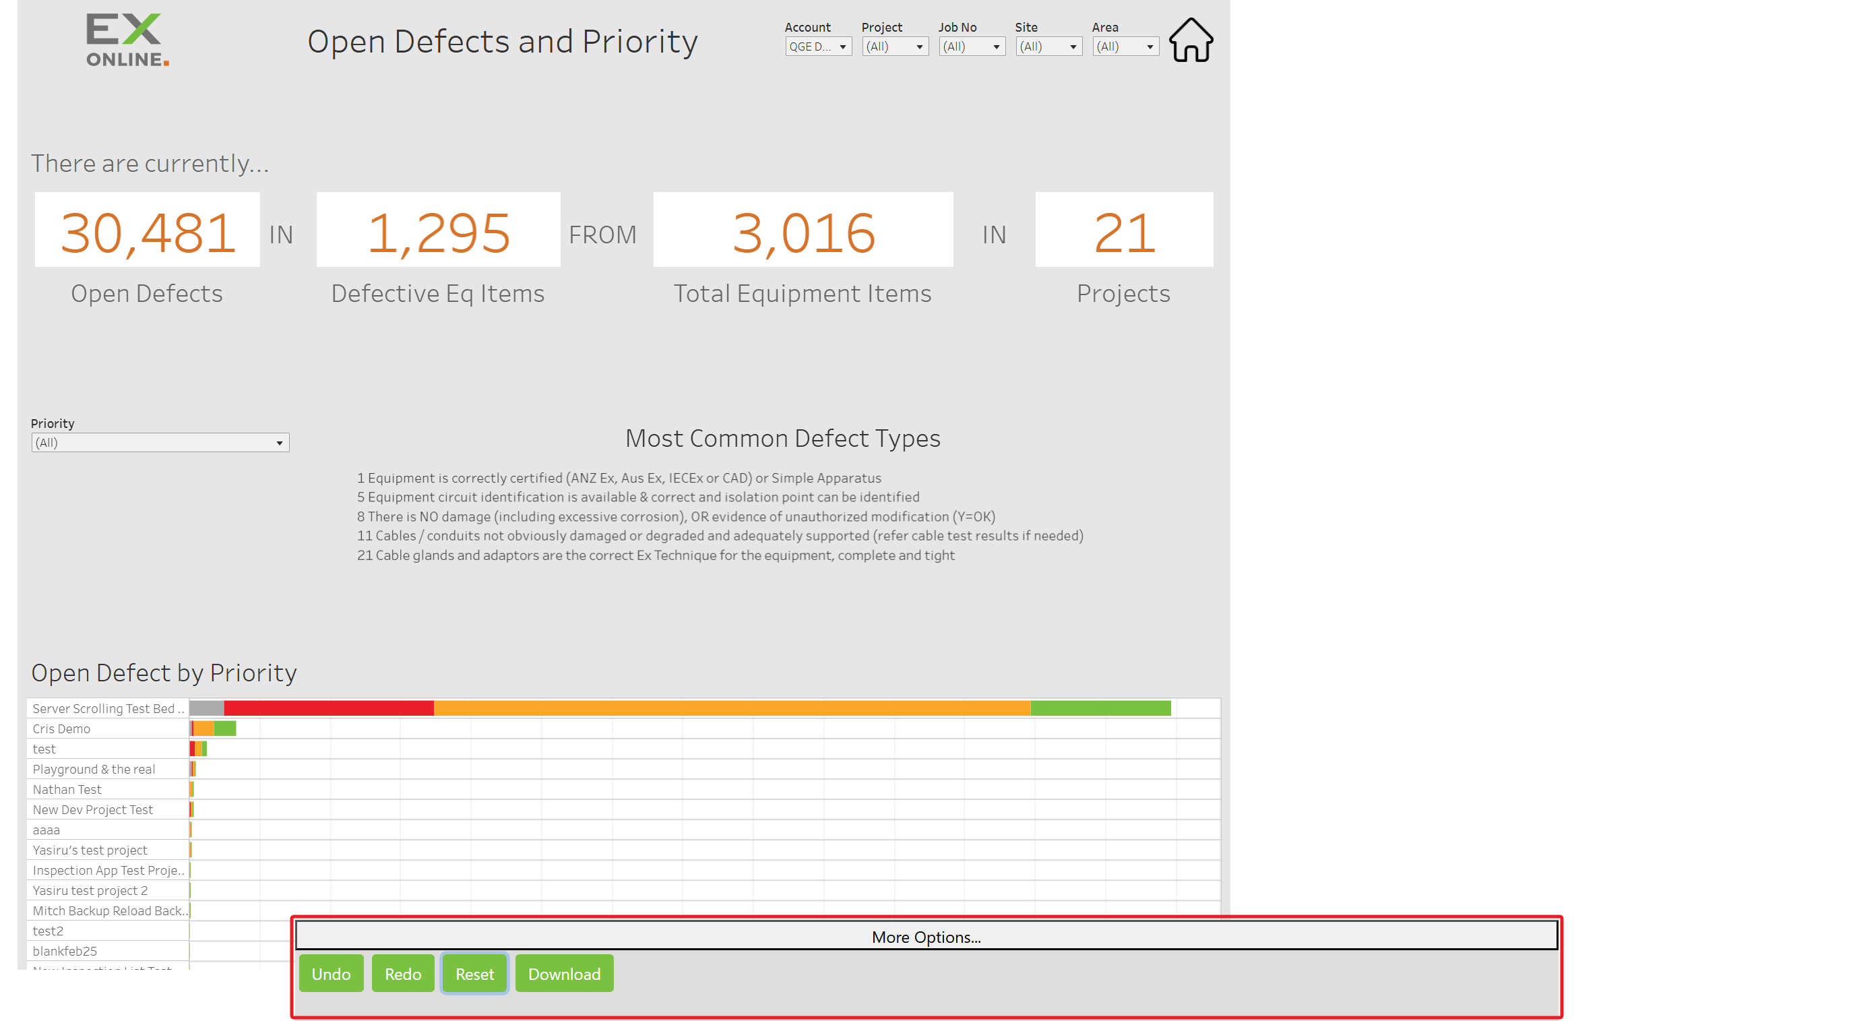
Task: Click the 30,481 Open Defects figure
Action: point(148,233)
